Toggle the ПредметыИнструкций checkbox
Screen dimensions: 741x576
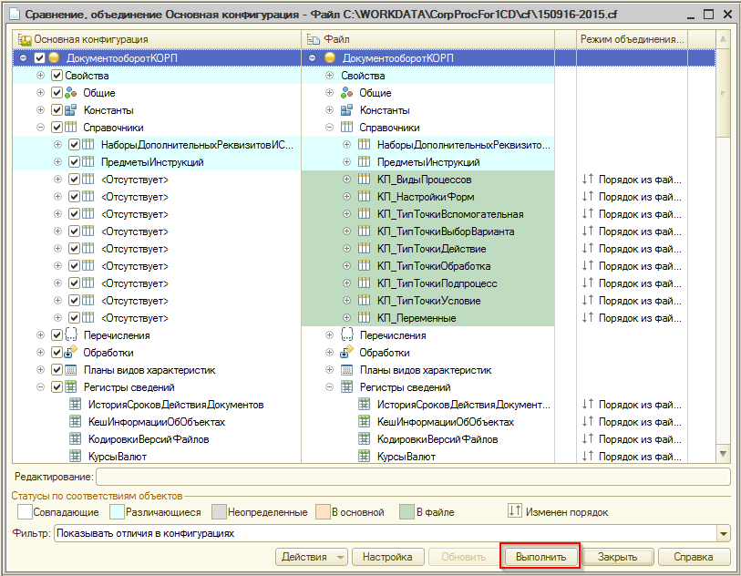tap(74, 162)
